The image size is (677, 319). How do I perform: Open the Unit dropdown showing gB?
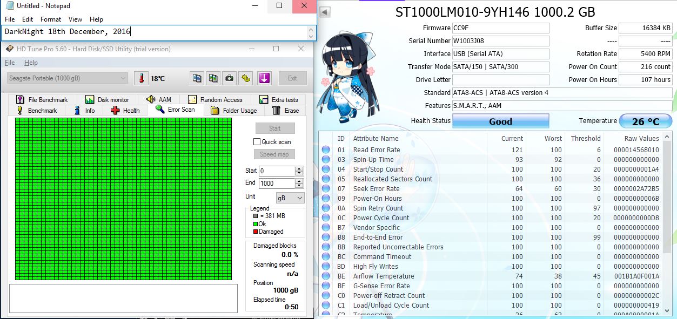(x=290, y=198)
